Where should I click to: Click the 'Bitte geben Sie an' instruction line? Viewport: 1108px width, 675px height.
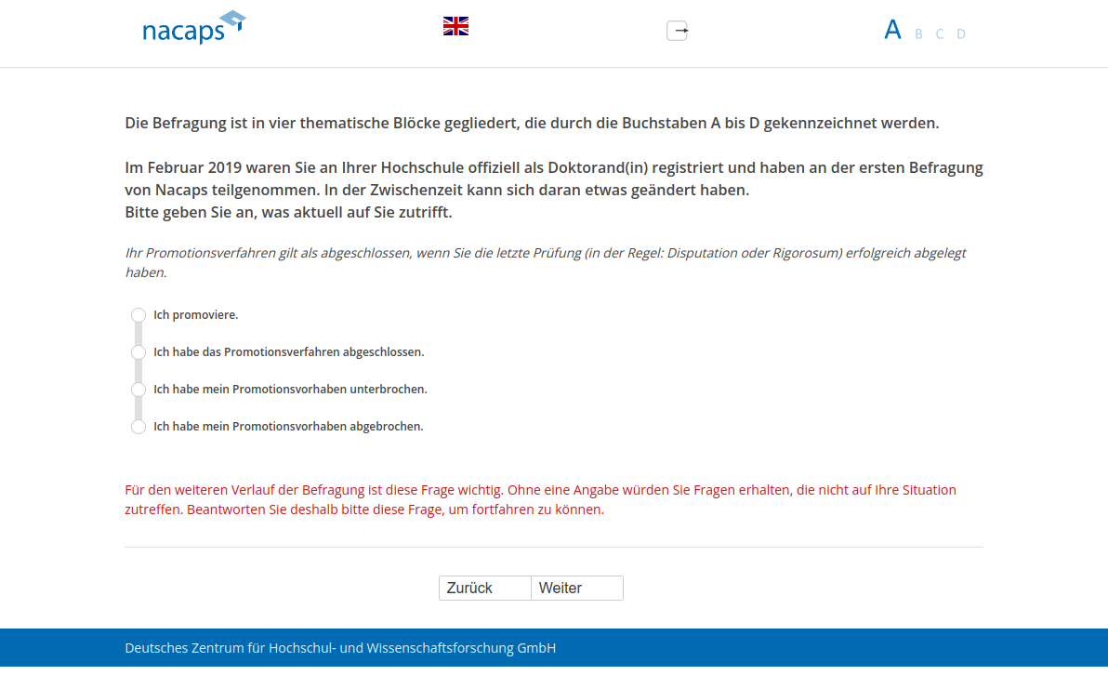[288, 212]
